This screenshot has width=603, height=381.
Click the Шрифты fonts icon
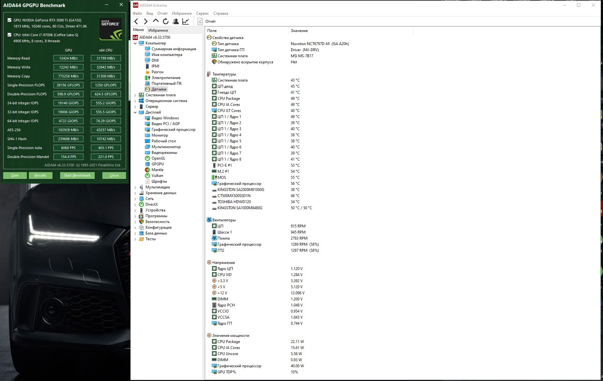(147, 181)
